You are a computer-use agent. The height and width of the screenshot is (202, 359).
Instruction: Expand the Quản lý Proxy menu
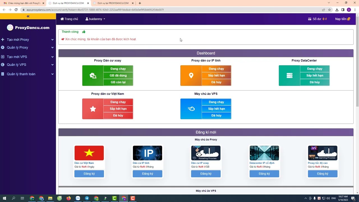[27, 47]
